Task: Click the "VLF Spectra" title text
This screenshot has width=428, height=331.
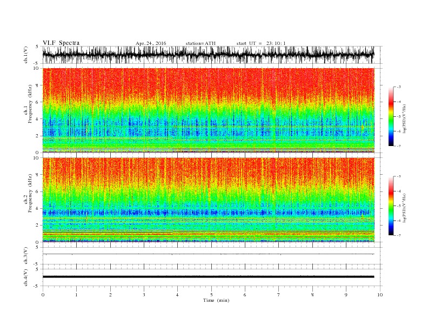Action: 61,43
